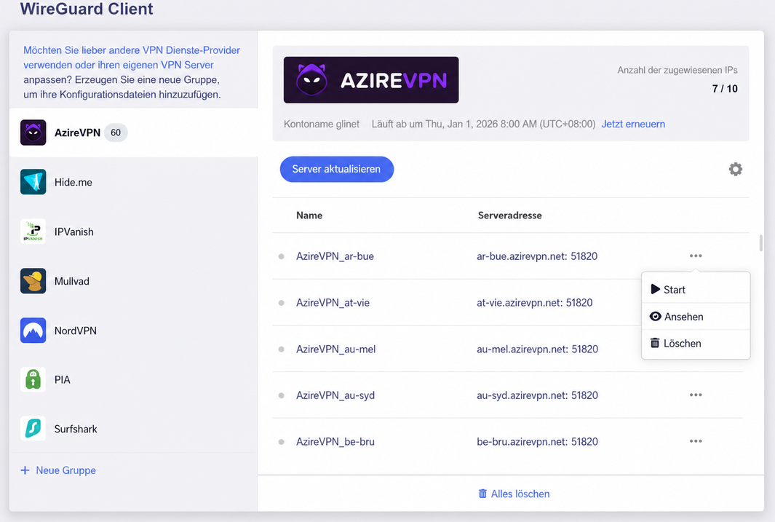Click the Jetzt erneuern link
Viewport: 775px width, 522px height.
tap(633, 124)
